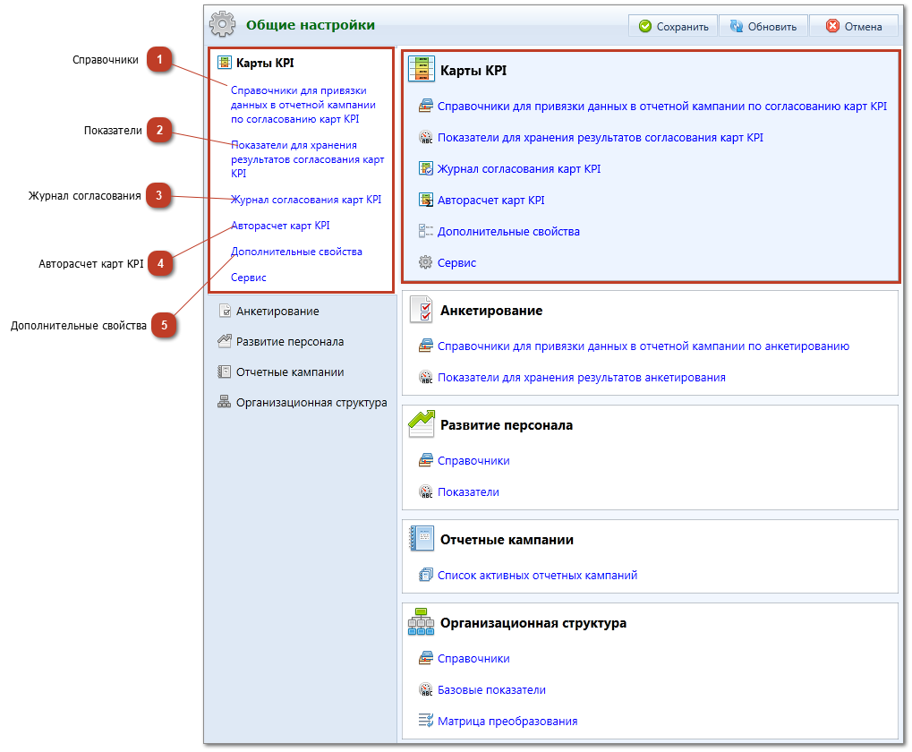Click the icon beside Справочники under Организационная структура

tap(426, 659)
